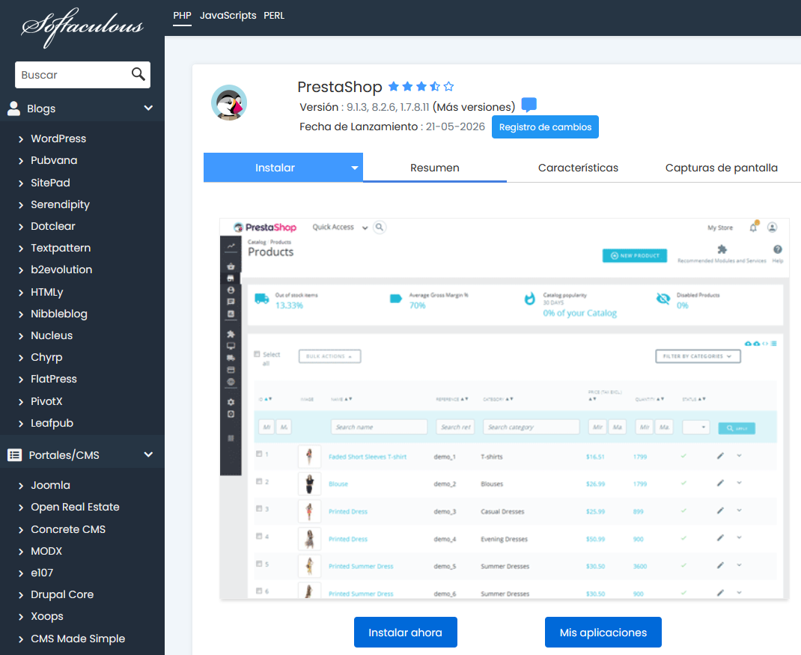This screenshot has width=801, height=655.
Task: Open Nucleus in the sidebar
Action: (x=52, y=335)
